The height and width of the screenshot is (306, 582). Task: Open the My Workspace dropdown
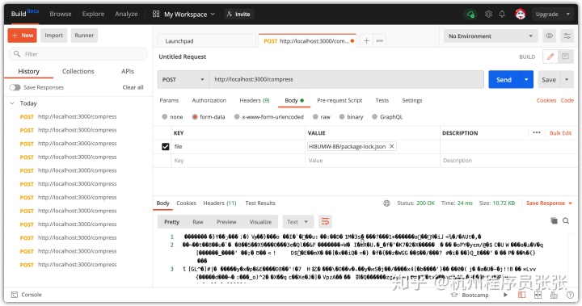[189, 14]
